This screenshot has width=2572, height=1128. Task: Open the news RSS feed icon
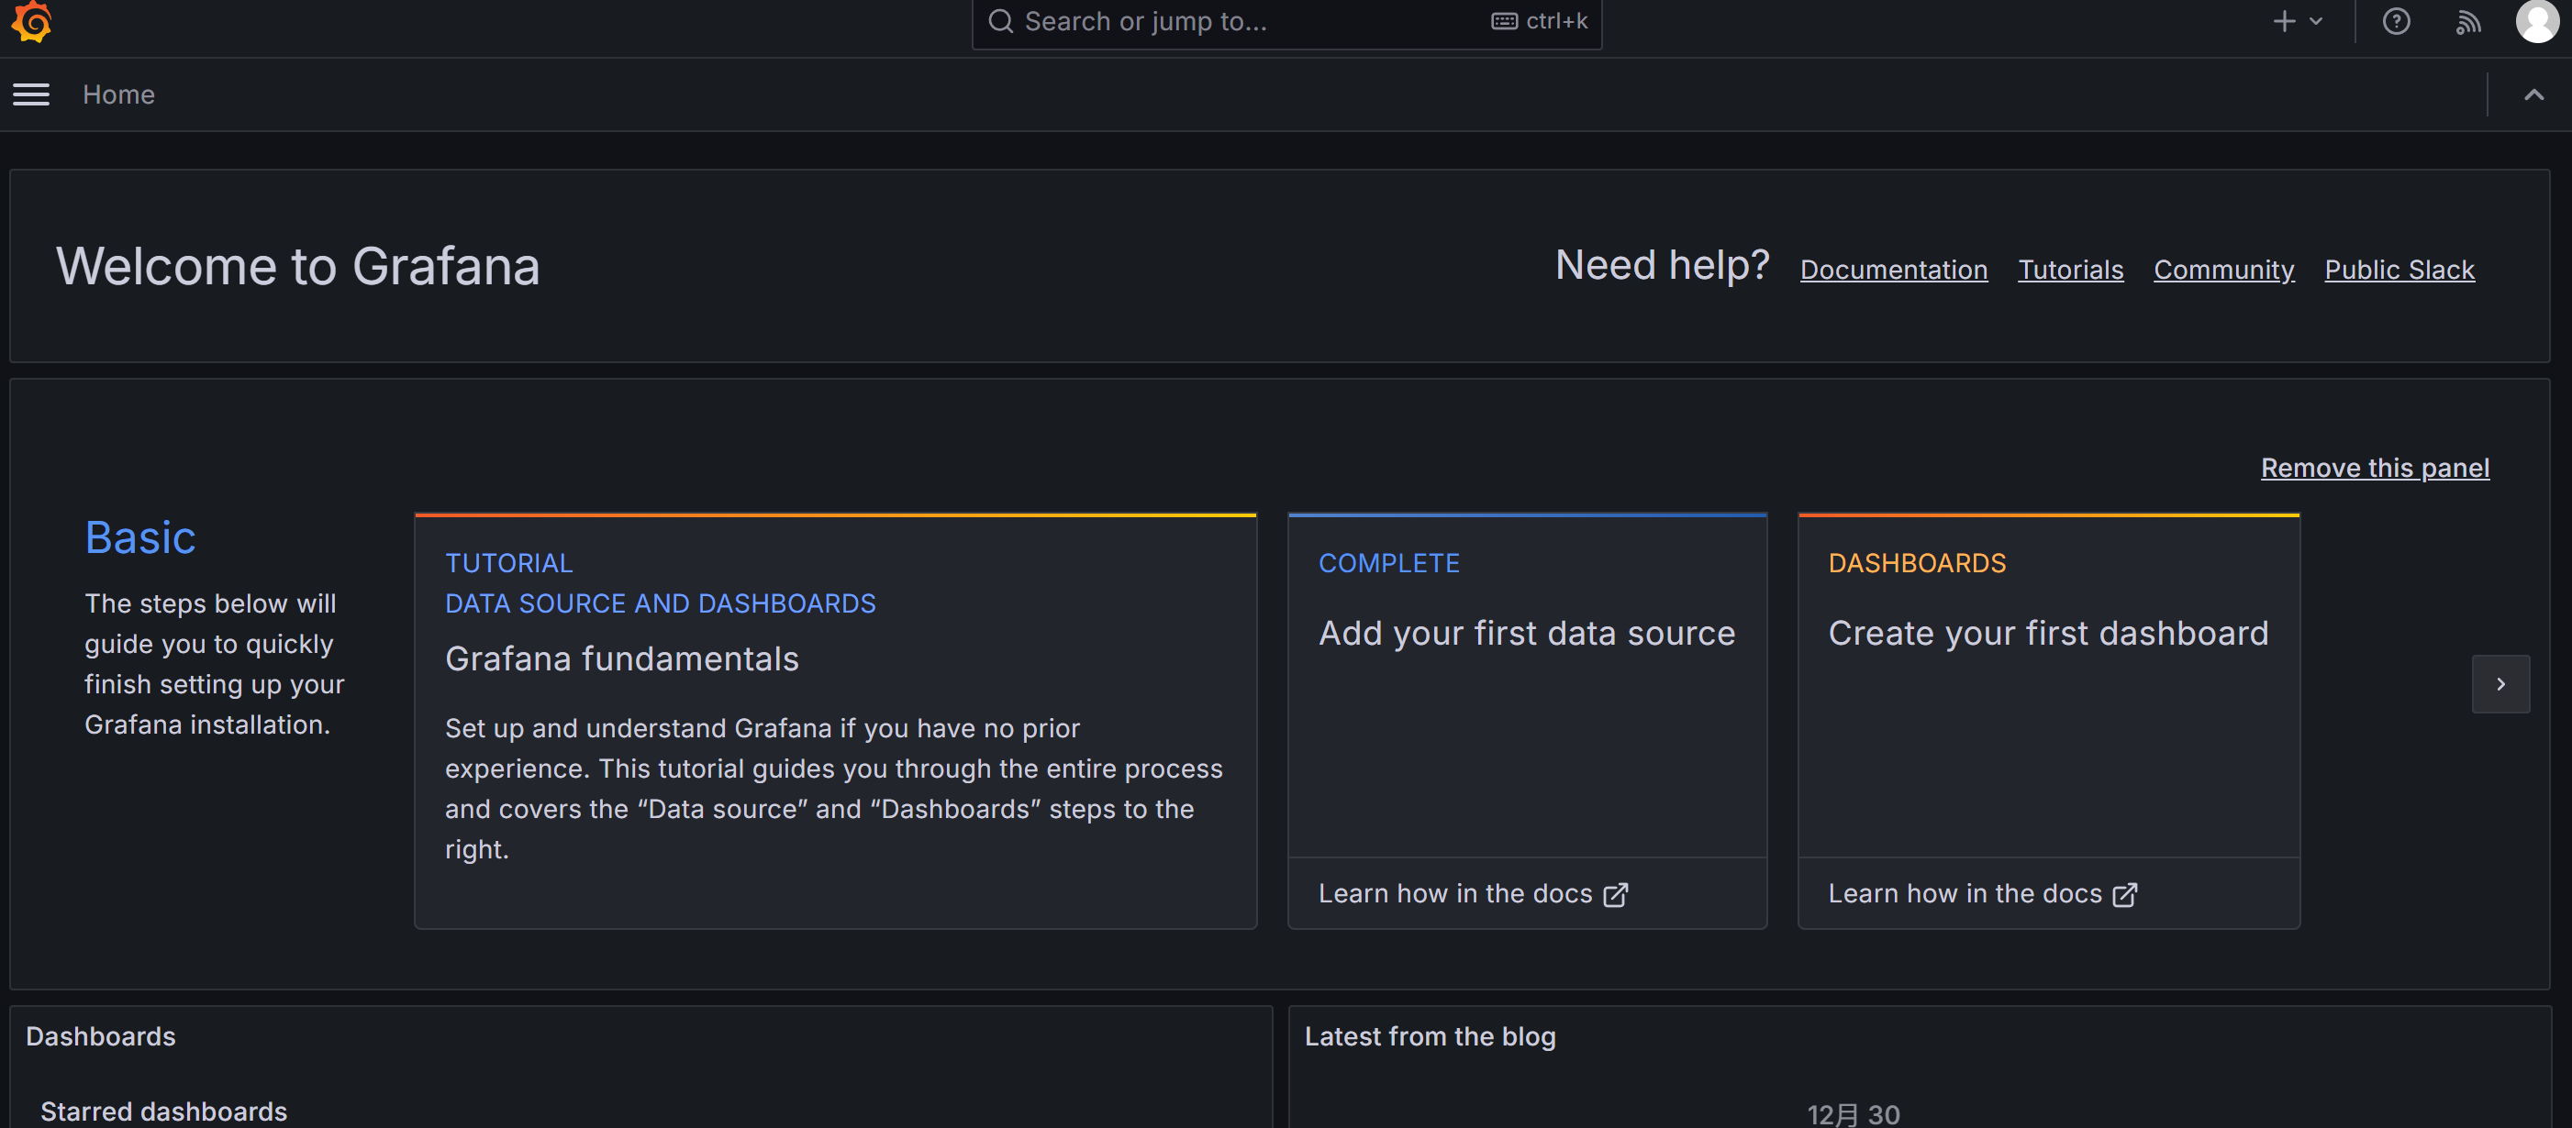pos(2467,21)
